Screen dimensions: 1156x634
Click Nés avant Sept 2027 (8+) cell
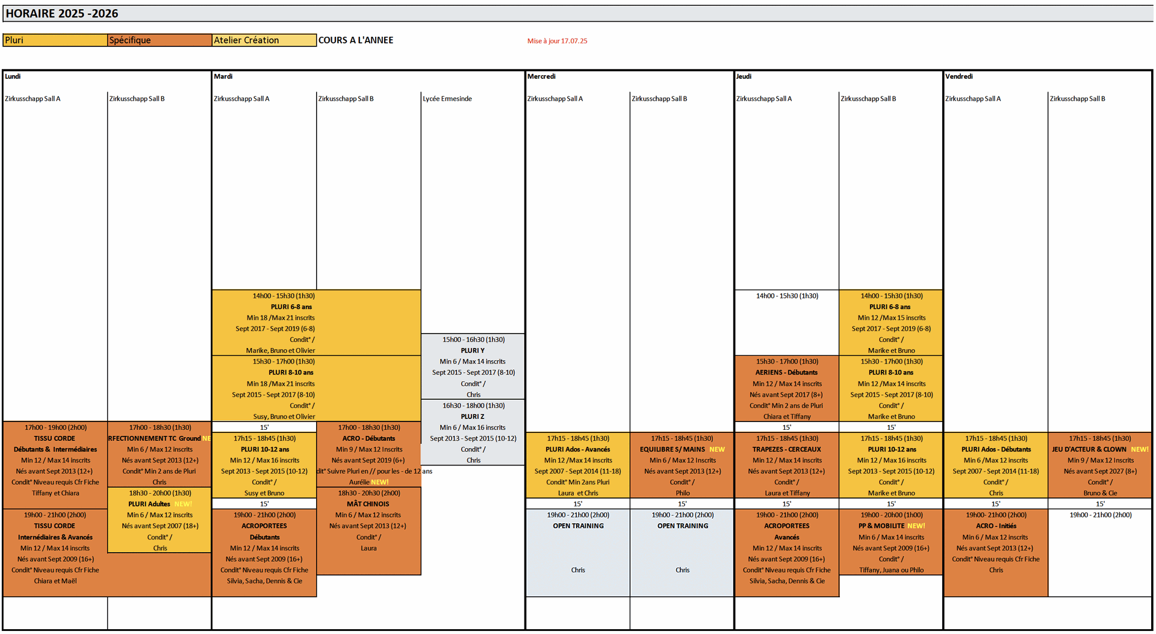[x=1100, y=471]
